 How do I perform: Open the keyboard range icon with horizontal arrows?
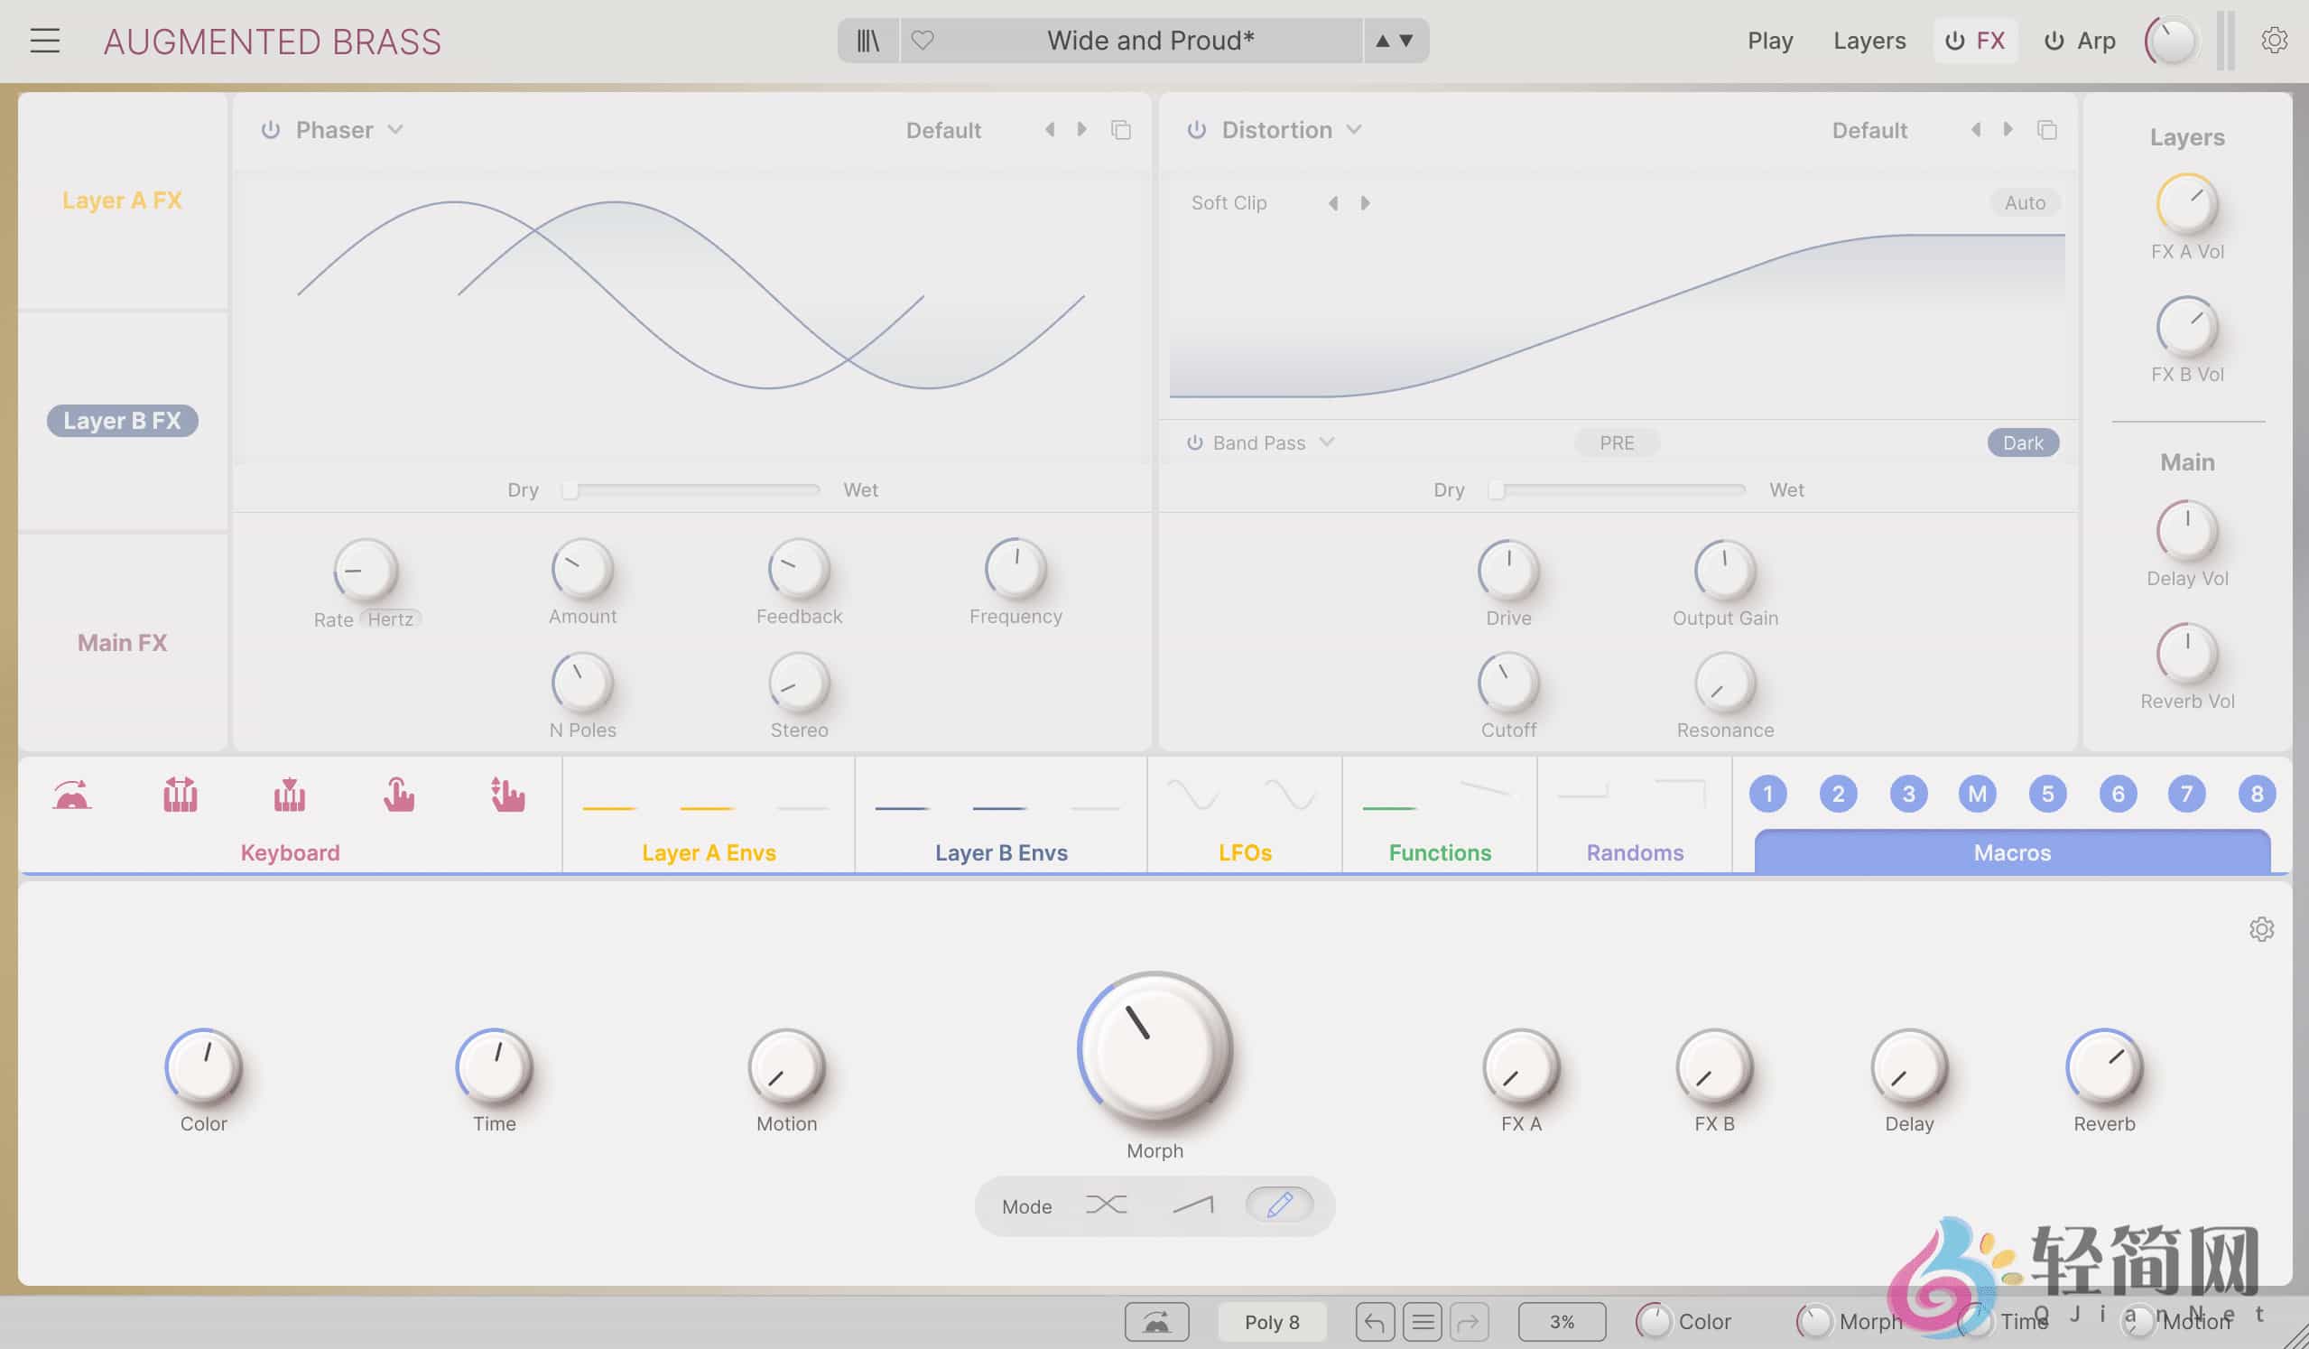point(181,795)
